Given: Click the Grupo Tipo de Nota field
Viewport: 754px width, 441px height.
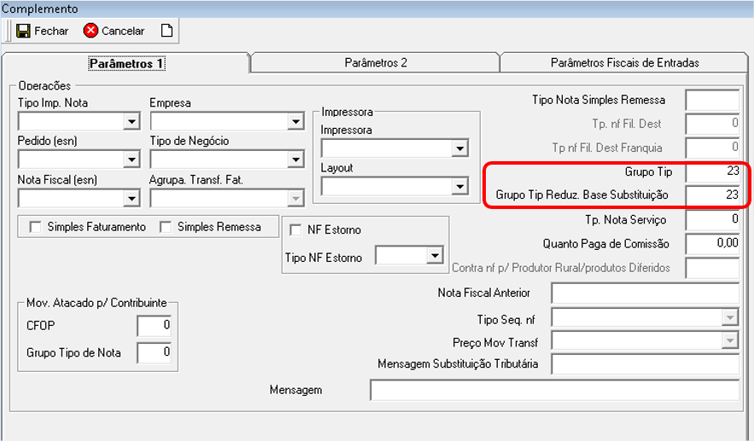Looking at the screenshot, I should tap(155, 352).
